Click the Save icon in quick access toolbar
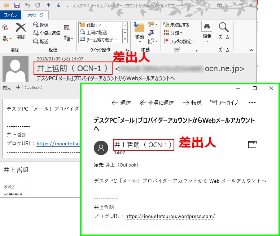 click(x=17, y=5)
